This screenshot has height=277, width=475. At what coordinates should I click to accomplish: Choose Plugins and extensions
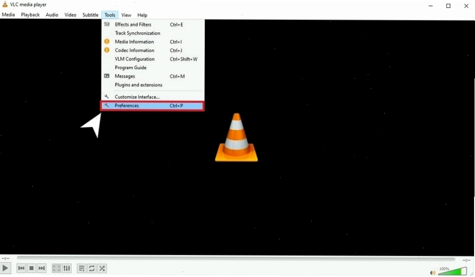point(153,85)
